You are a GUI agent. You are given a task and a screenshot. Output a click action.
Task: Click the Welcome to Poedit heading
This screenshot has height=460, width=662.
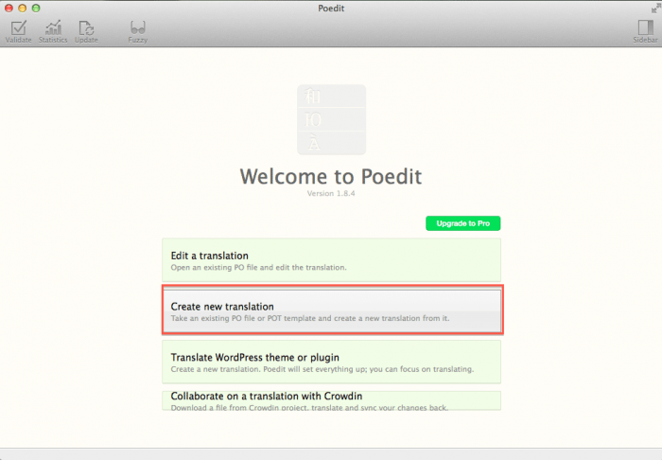pos(331,177)
